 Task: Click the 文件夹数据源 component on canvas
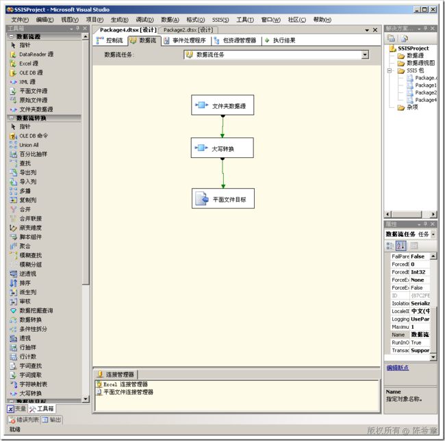pos(222,105)
